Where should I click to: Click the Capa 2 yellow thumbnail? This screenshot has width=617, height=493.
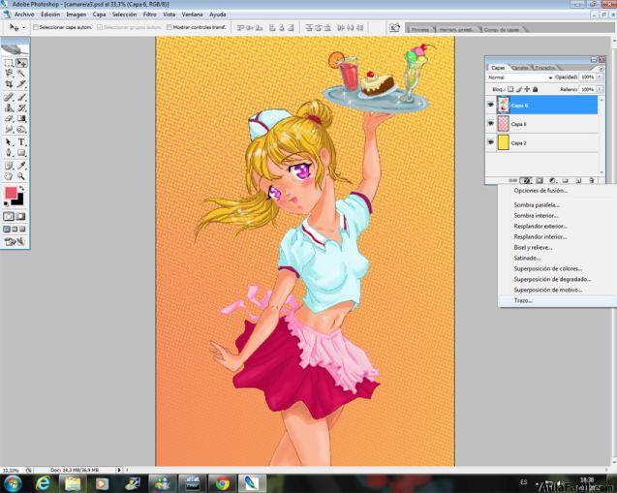[x=504, y=142]
